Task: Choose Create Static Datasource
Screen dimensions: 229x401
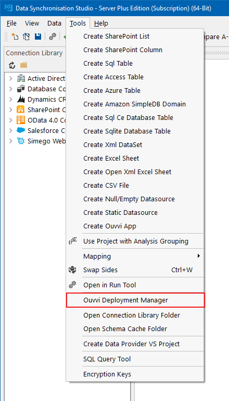Action: tap(135, 213)
